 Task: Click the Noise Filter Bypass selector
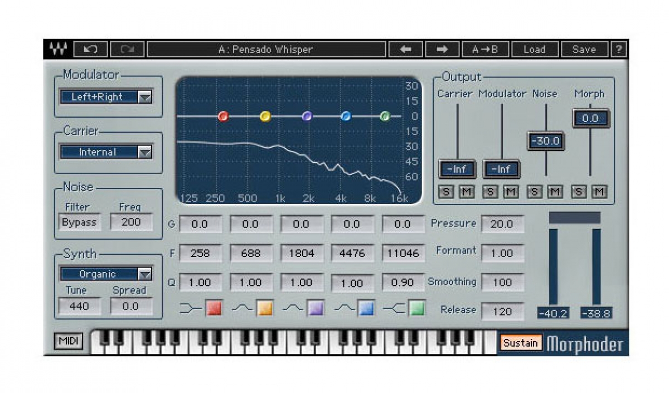pos(79,222)
